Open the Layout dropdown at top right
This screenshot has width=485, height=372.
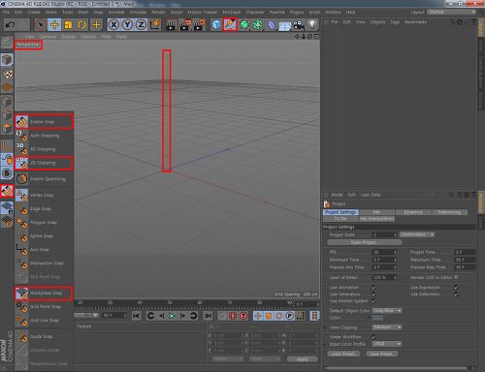452,12
